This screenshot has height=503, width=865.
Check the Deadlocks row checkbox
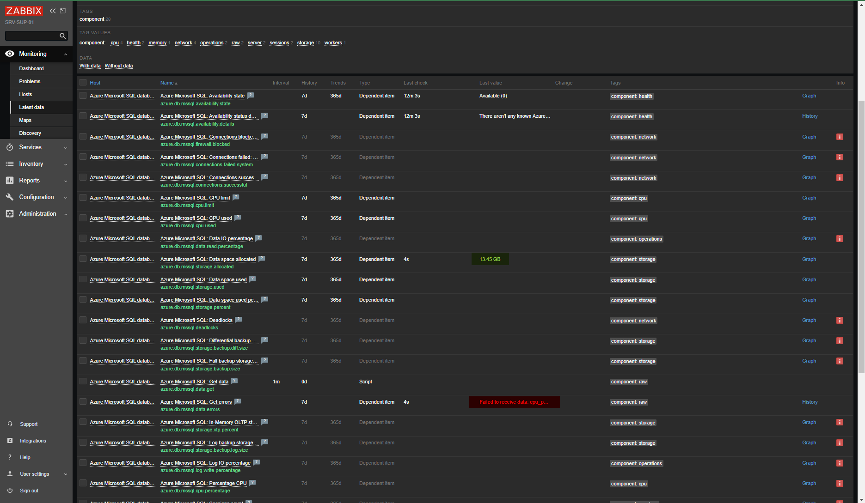pos(83,320)
